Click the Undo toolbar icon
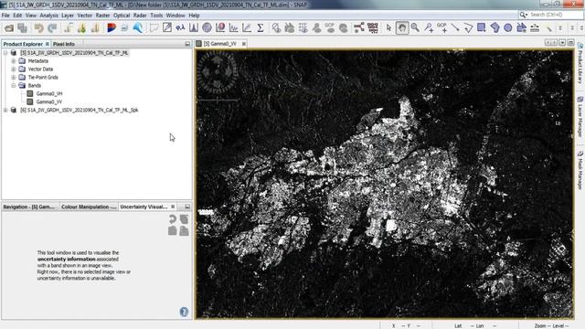The width and height of the screenshot is (585, 329). (x=38, y=28)
